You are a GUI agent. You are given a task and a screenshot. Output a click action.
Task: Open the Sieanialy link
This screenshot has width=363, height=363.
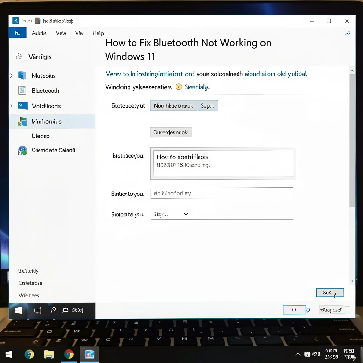197,87
